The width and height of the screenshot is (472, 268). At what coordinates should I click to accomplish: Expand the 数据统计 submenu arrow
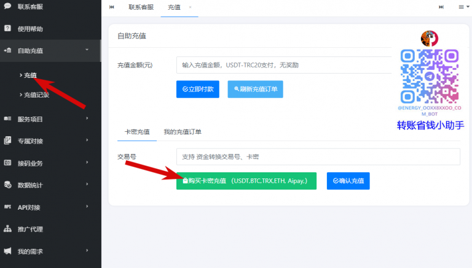click(87, 184)
